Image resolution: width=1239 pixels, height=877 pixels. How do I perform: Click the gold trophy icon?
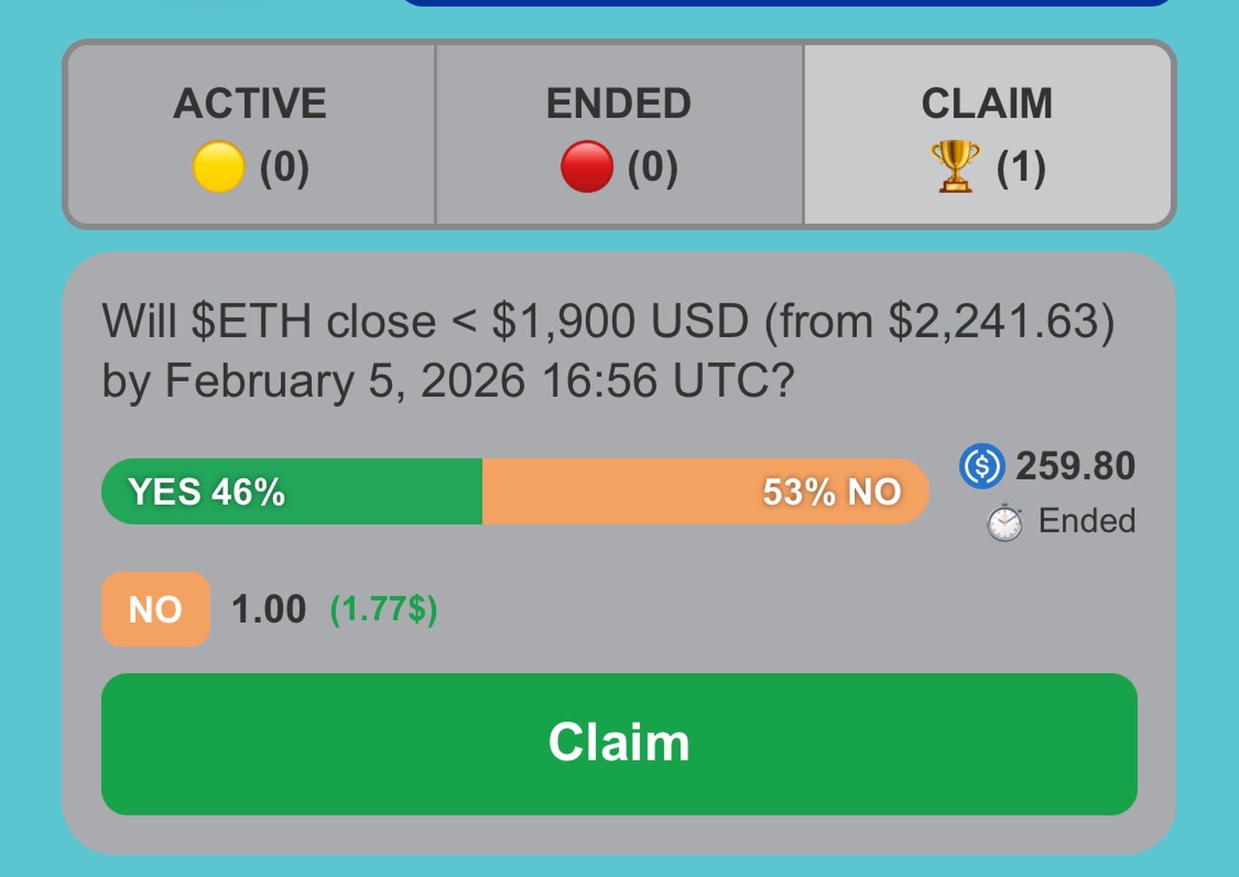tap(955, 166)
